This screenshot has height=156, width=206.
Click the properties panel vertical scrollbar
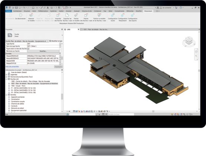62,58
